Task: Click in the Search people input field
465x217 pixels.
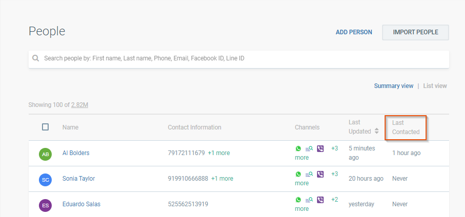Action: point(241,59)
